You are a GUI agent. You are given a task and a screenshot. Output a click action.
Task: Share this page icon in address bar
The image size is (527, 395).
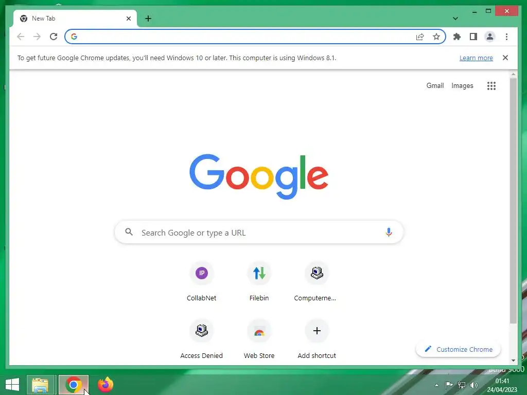(420, 37)
